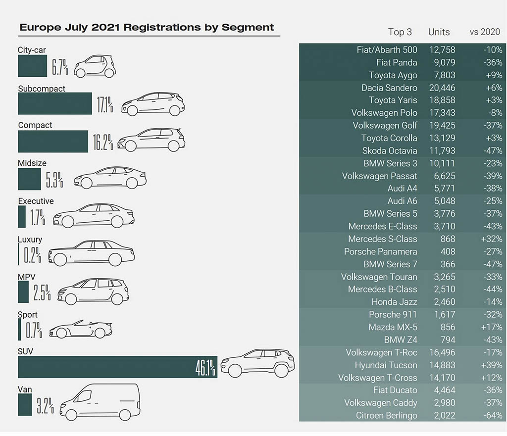The width and height of the screenshot is (507, 436).
Task: Select the Midsize 5.3% bar
Action: [29, 179]
